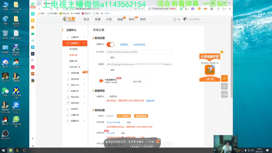Click the orange button right of 进入直播间
Viewport: 272px width, 153px height.
tap(141, 116)
